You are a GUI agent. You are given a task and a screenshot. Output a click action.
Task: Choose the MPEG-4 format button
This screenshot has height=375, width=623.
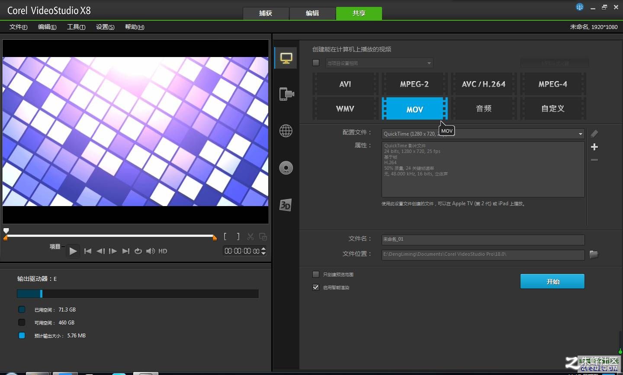tap(553, 84)
